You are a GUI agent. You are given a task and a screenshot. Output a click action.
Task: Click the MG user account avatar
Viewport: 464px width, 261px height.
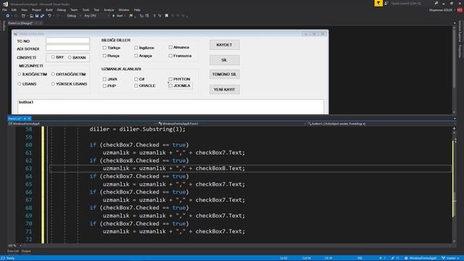460,9
